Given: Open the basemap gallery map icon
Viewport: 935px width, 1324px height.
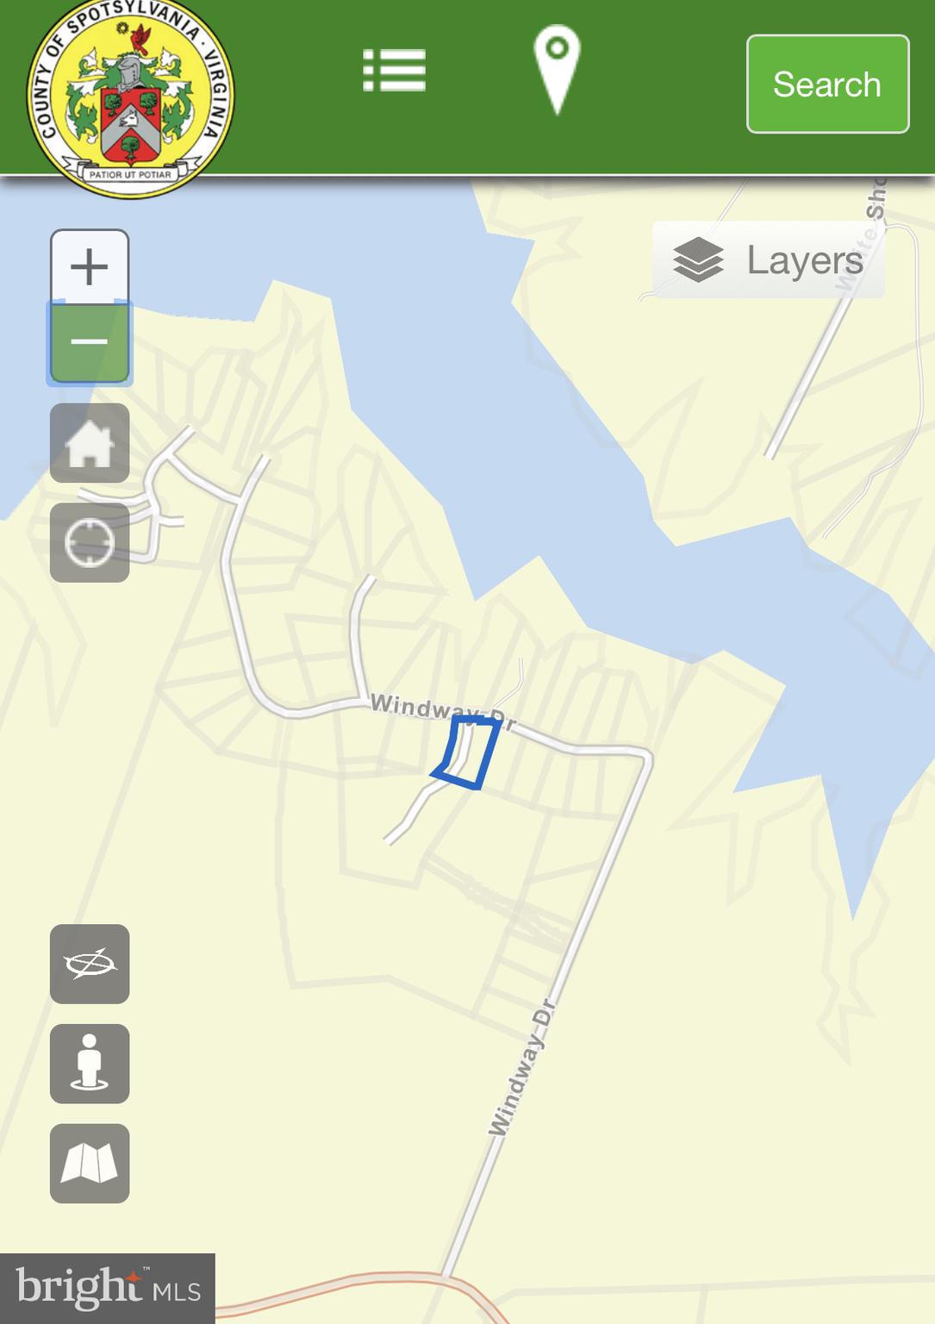Looking at the screenshot, I should (90, 1164).
